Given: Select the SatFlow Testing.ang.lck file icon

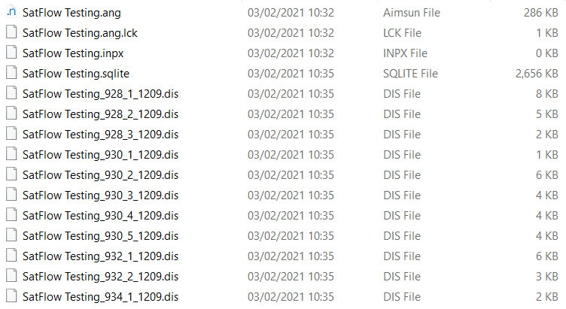Looking at the screenshot, I should [x=11, y=33].
